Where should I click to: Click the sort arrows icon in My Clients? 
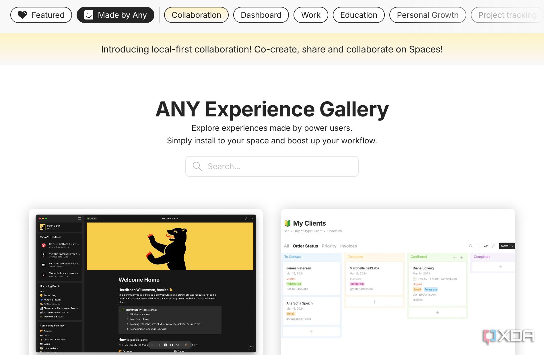point(486,246)
